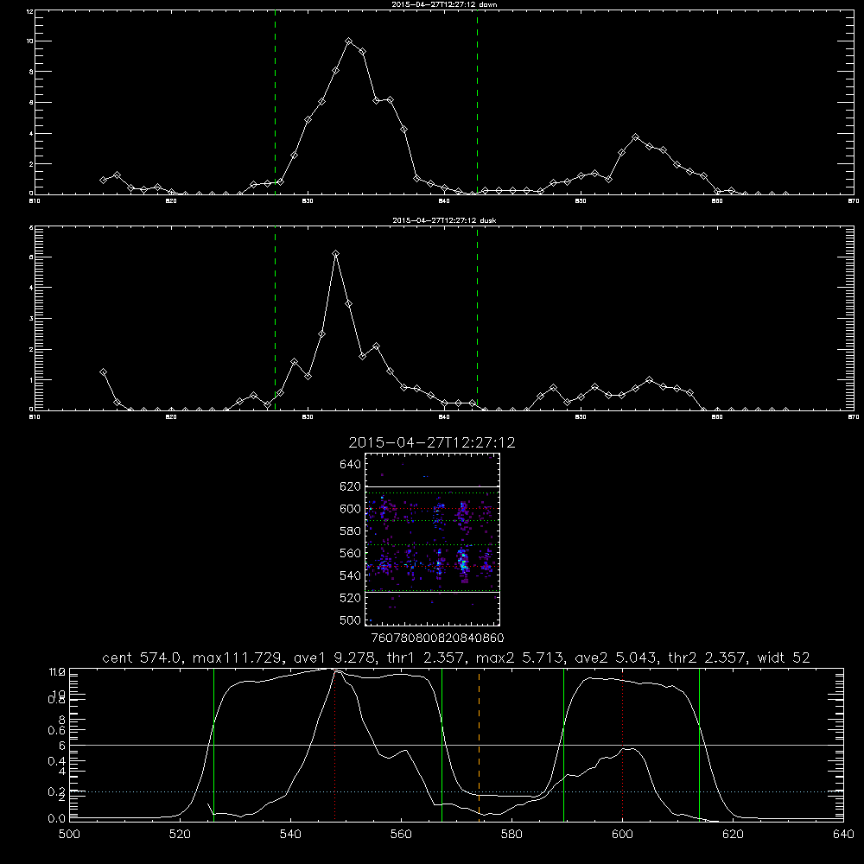Select the first diamond marker on the dusk curve
The width and height of the screenshot is (864, 864).
point(103,372)
